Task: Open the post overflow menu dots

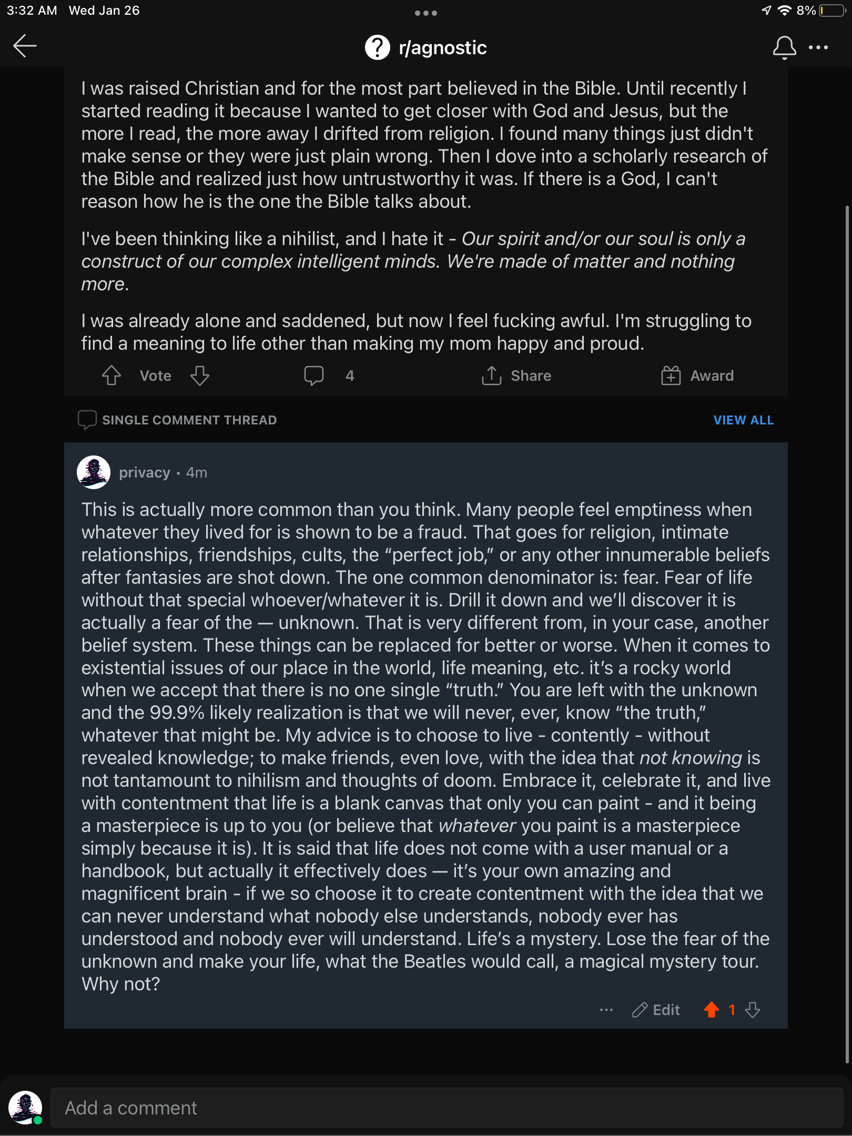Action: click(818, 47)
